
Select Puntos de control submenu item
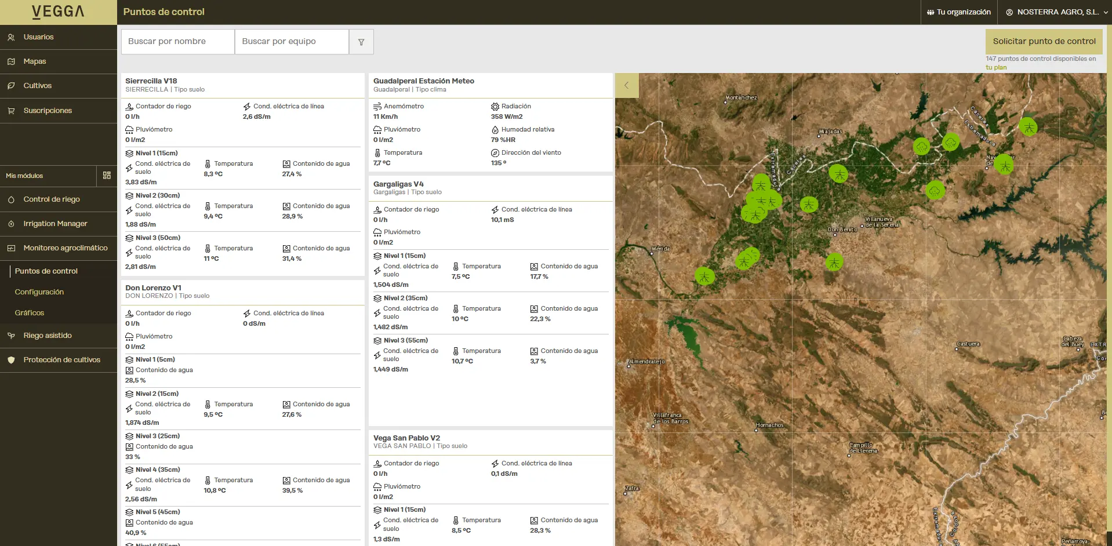click(x=46, y=271)
